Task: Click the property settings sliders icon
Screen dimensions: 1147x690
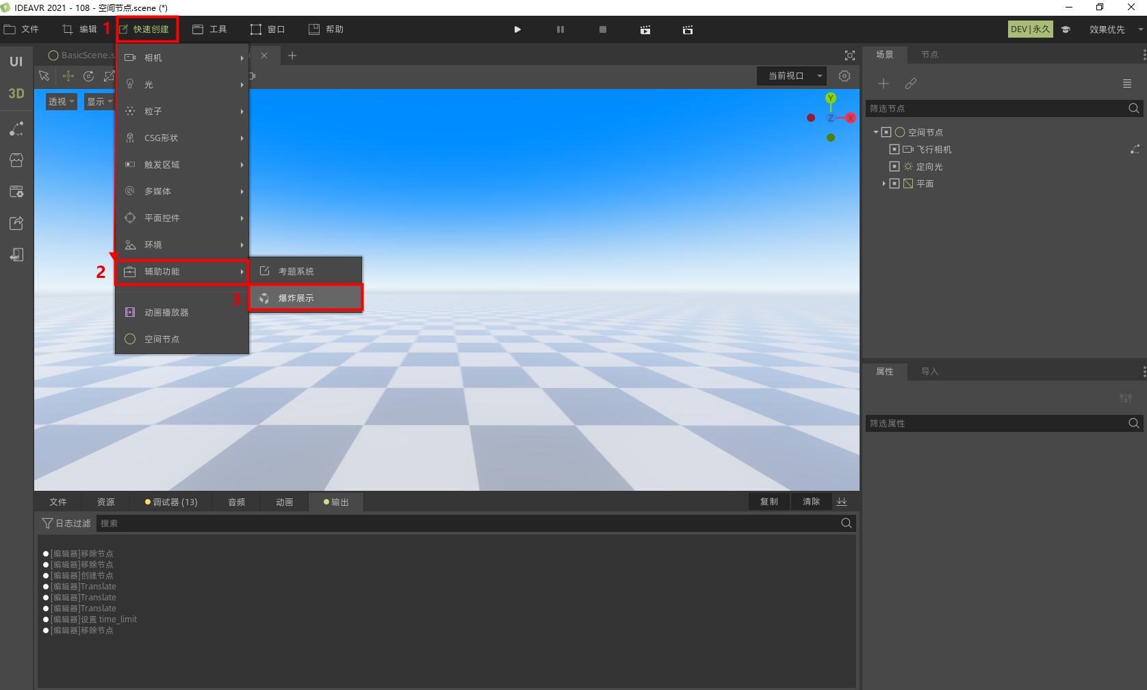Action: tap(1126, 398)
